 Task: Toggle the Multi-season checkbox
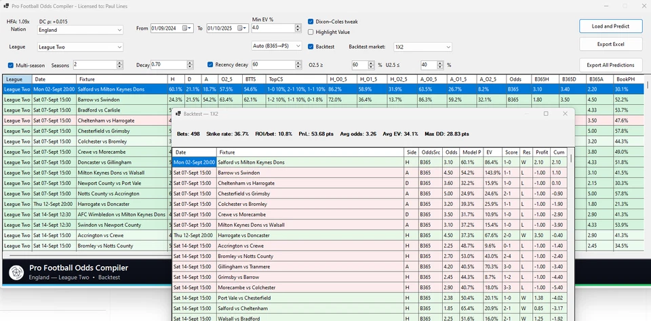coord(11,65)
